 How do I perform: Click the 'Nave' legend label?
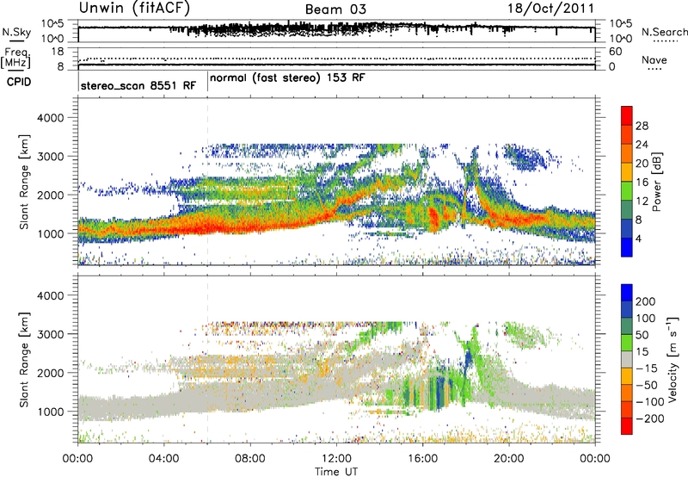(654, 59)
